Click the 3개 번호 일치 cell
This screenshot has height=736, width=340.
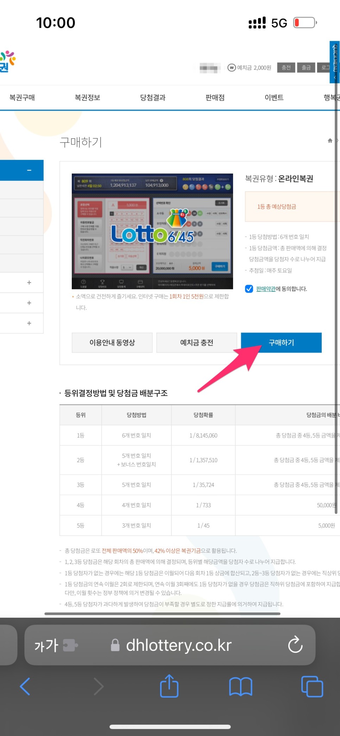click(x=137, y=526)
